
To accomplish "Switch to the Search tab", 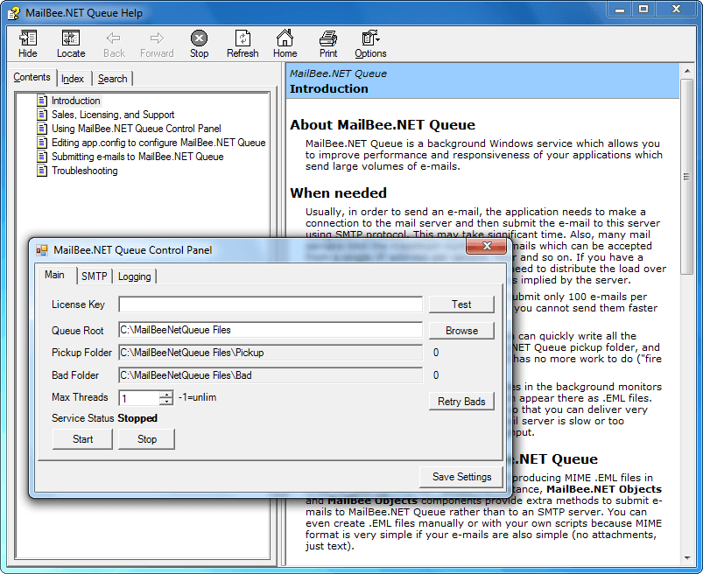I will coord(113,79).
